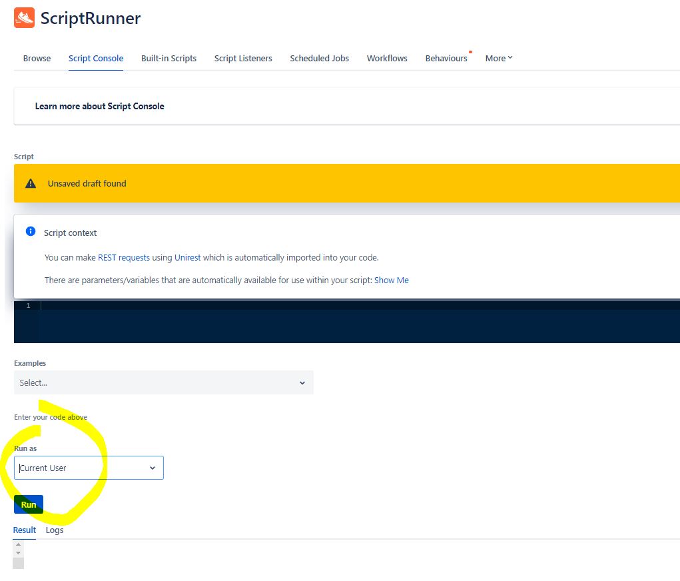This screenshot has height=581, width=680.
Task: Click Learn more about Script Console
Action: (x=99, y=106)
